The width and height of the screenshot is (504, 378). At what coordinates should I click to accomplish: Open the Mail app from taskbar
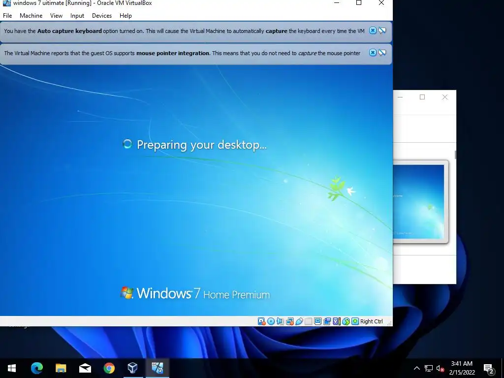85,368
